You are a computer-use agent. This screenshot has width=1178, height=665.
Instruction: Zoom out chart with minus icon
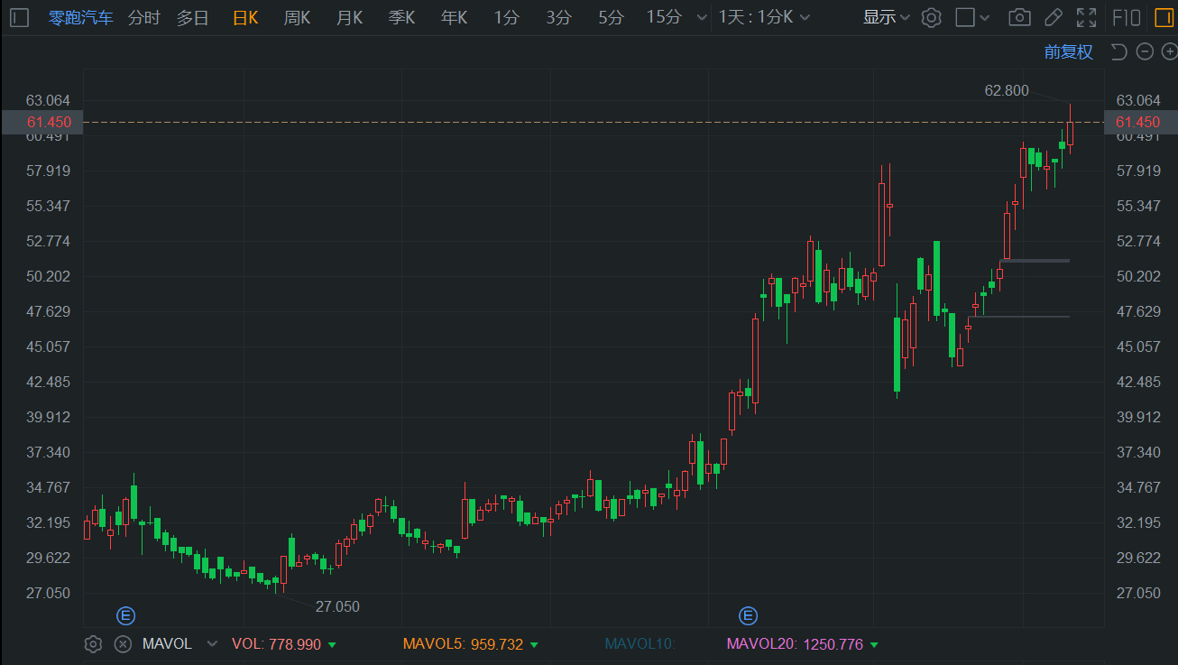click(x=1145, y=51)
